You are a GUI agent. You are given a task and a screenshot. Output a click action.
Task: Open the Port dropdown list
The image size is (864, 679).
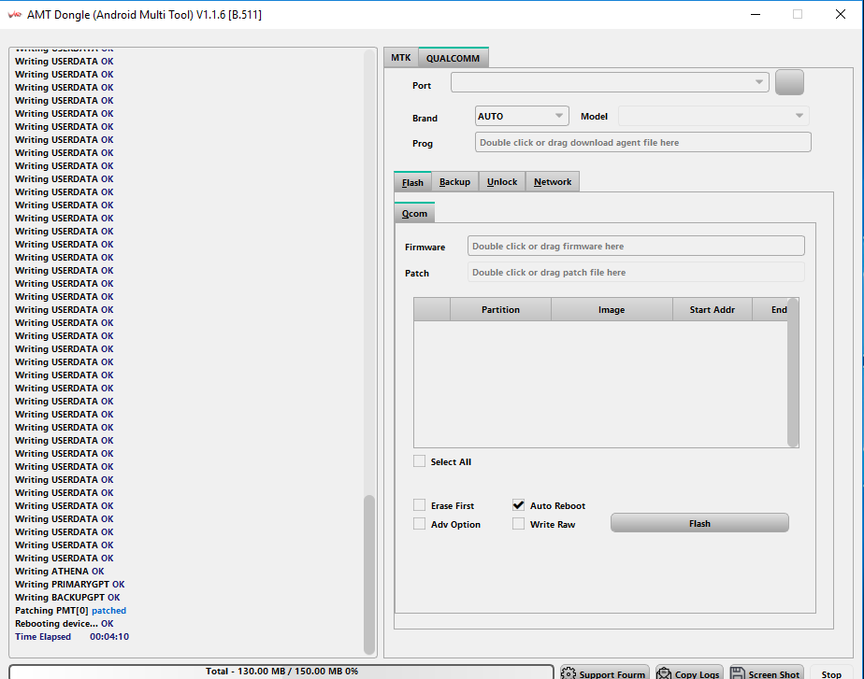coord(610,83)
